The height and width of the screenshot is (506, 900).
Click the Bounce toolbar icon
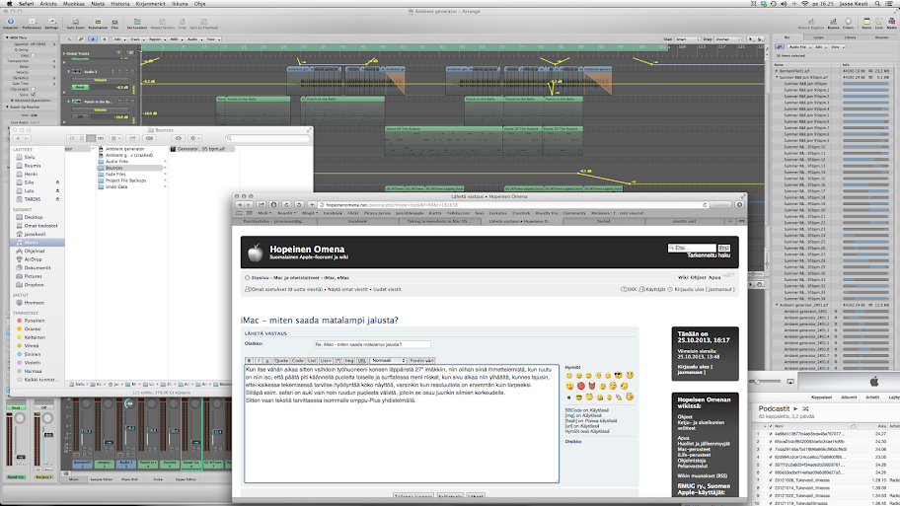point(833,23)
